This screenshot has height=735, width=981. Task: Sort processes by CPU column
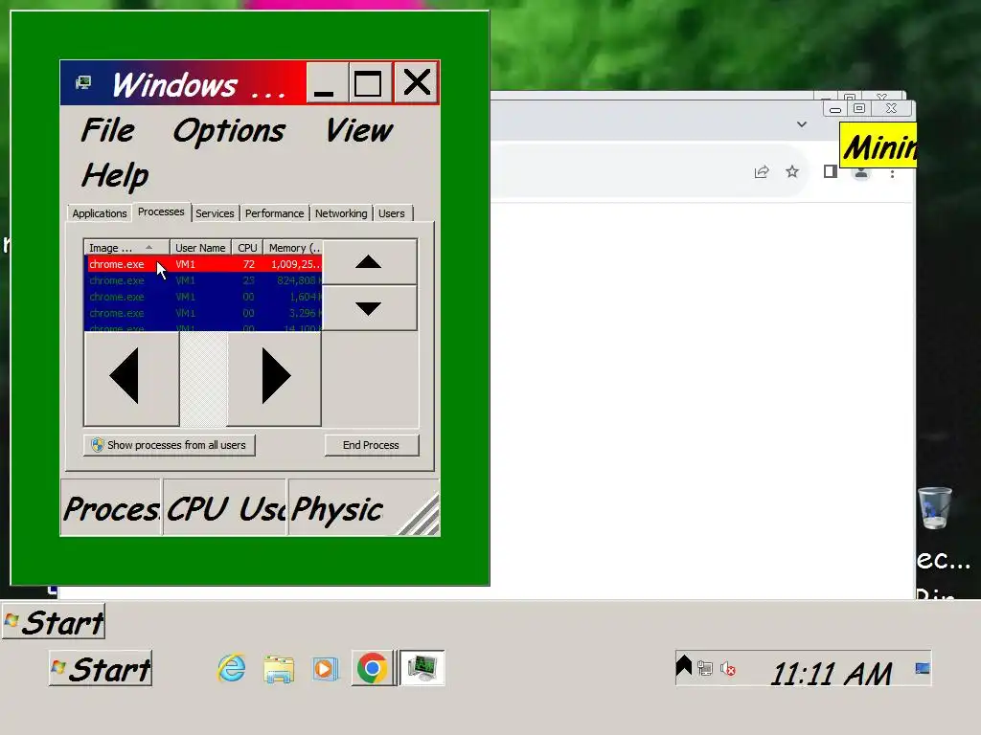click(247, 248)
